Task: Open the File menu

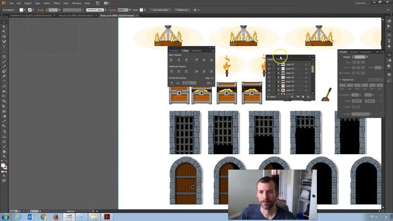Action: (11, 3)
